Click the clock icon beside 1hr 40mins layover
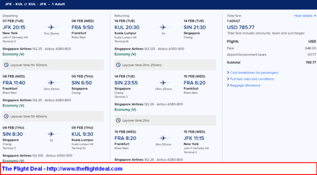Screen dimensions: 317x175 click(6, 116)
